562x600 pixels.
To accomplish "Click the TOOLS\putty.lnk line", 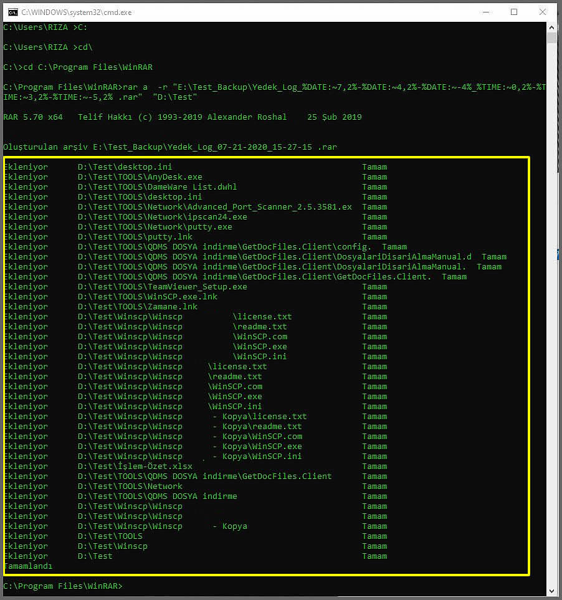I will (x=196, y=237).
